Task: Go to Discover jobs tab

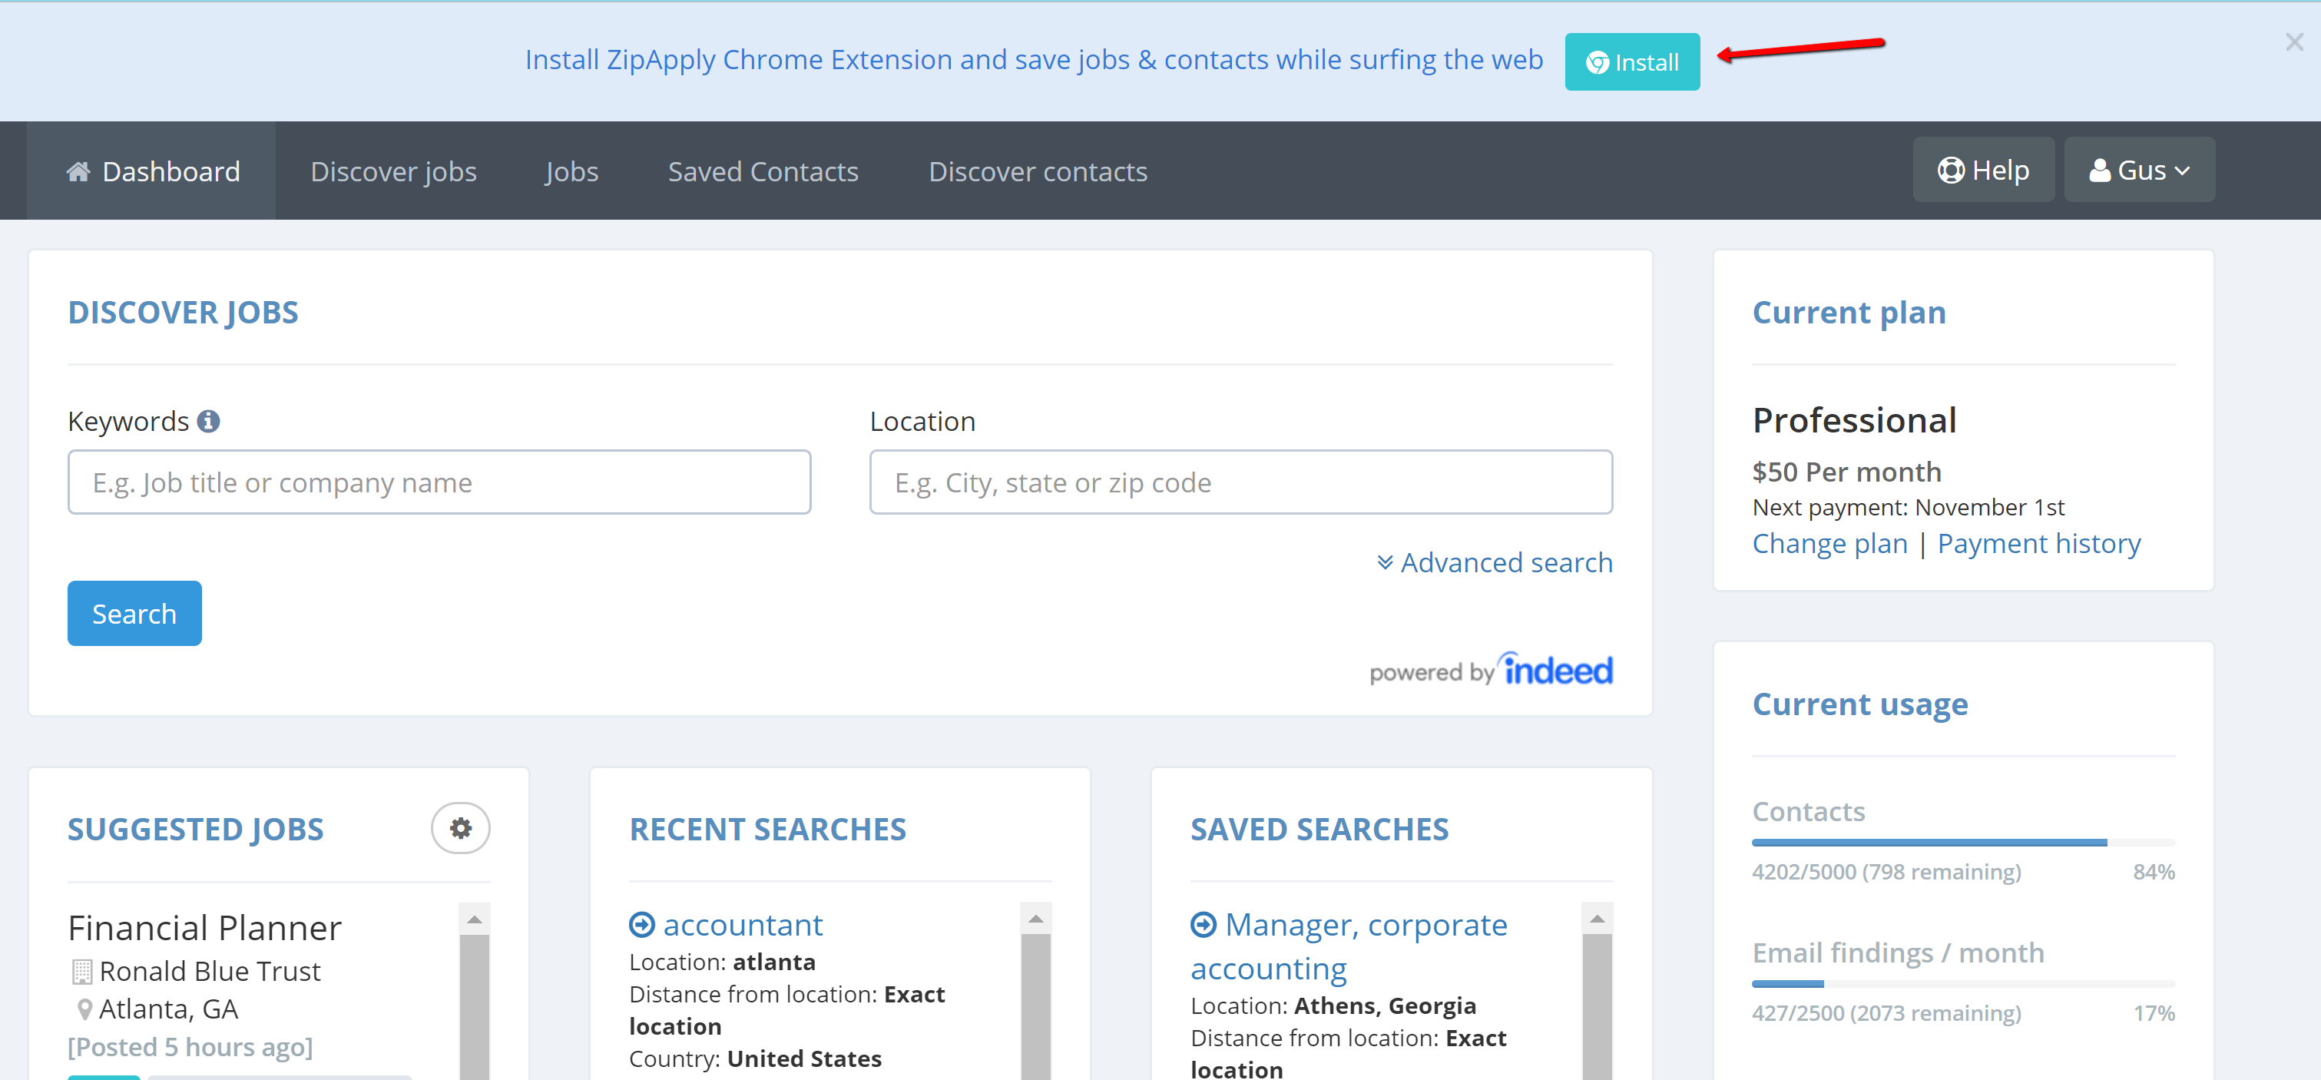Action: coord(392,171)
